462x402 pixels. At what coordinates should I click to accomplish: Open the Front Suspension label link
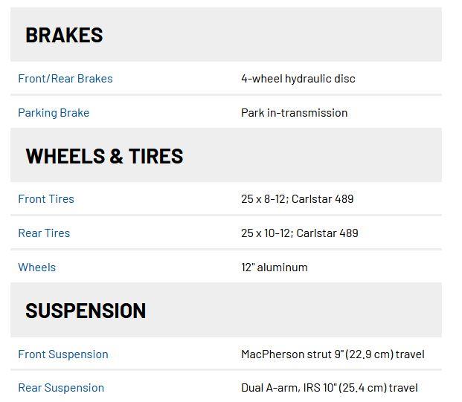63,354
